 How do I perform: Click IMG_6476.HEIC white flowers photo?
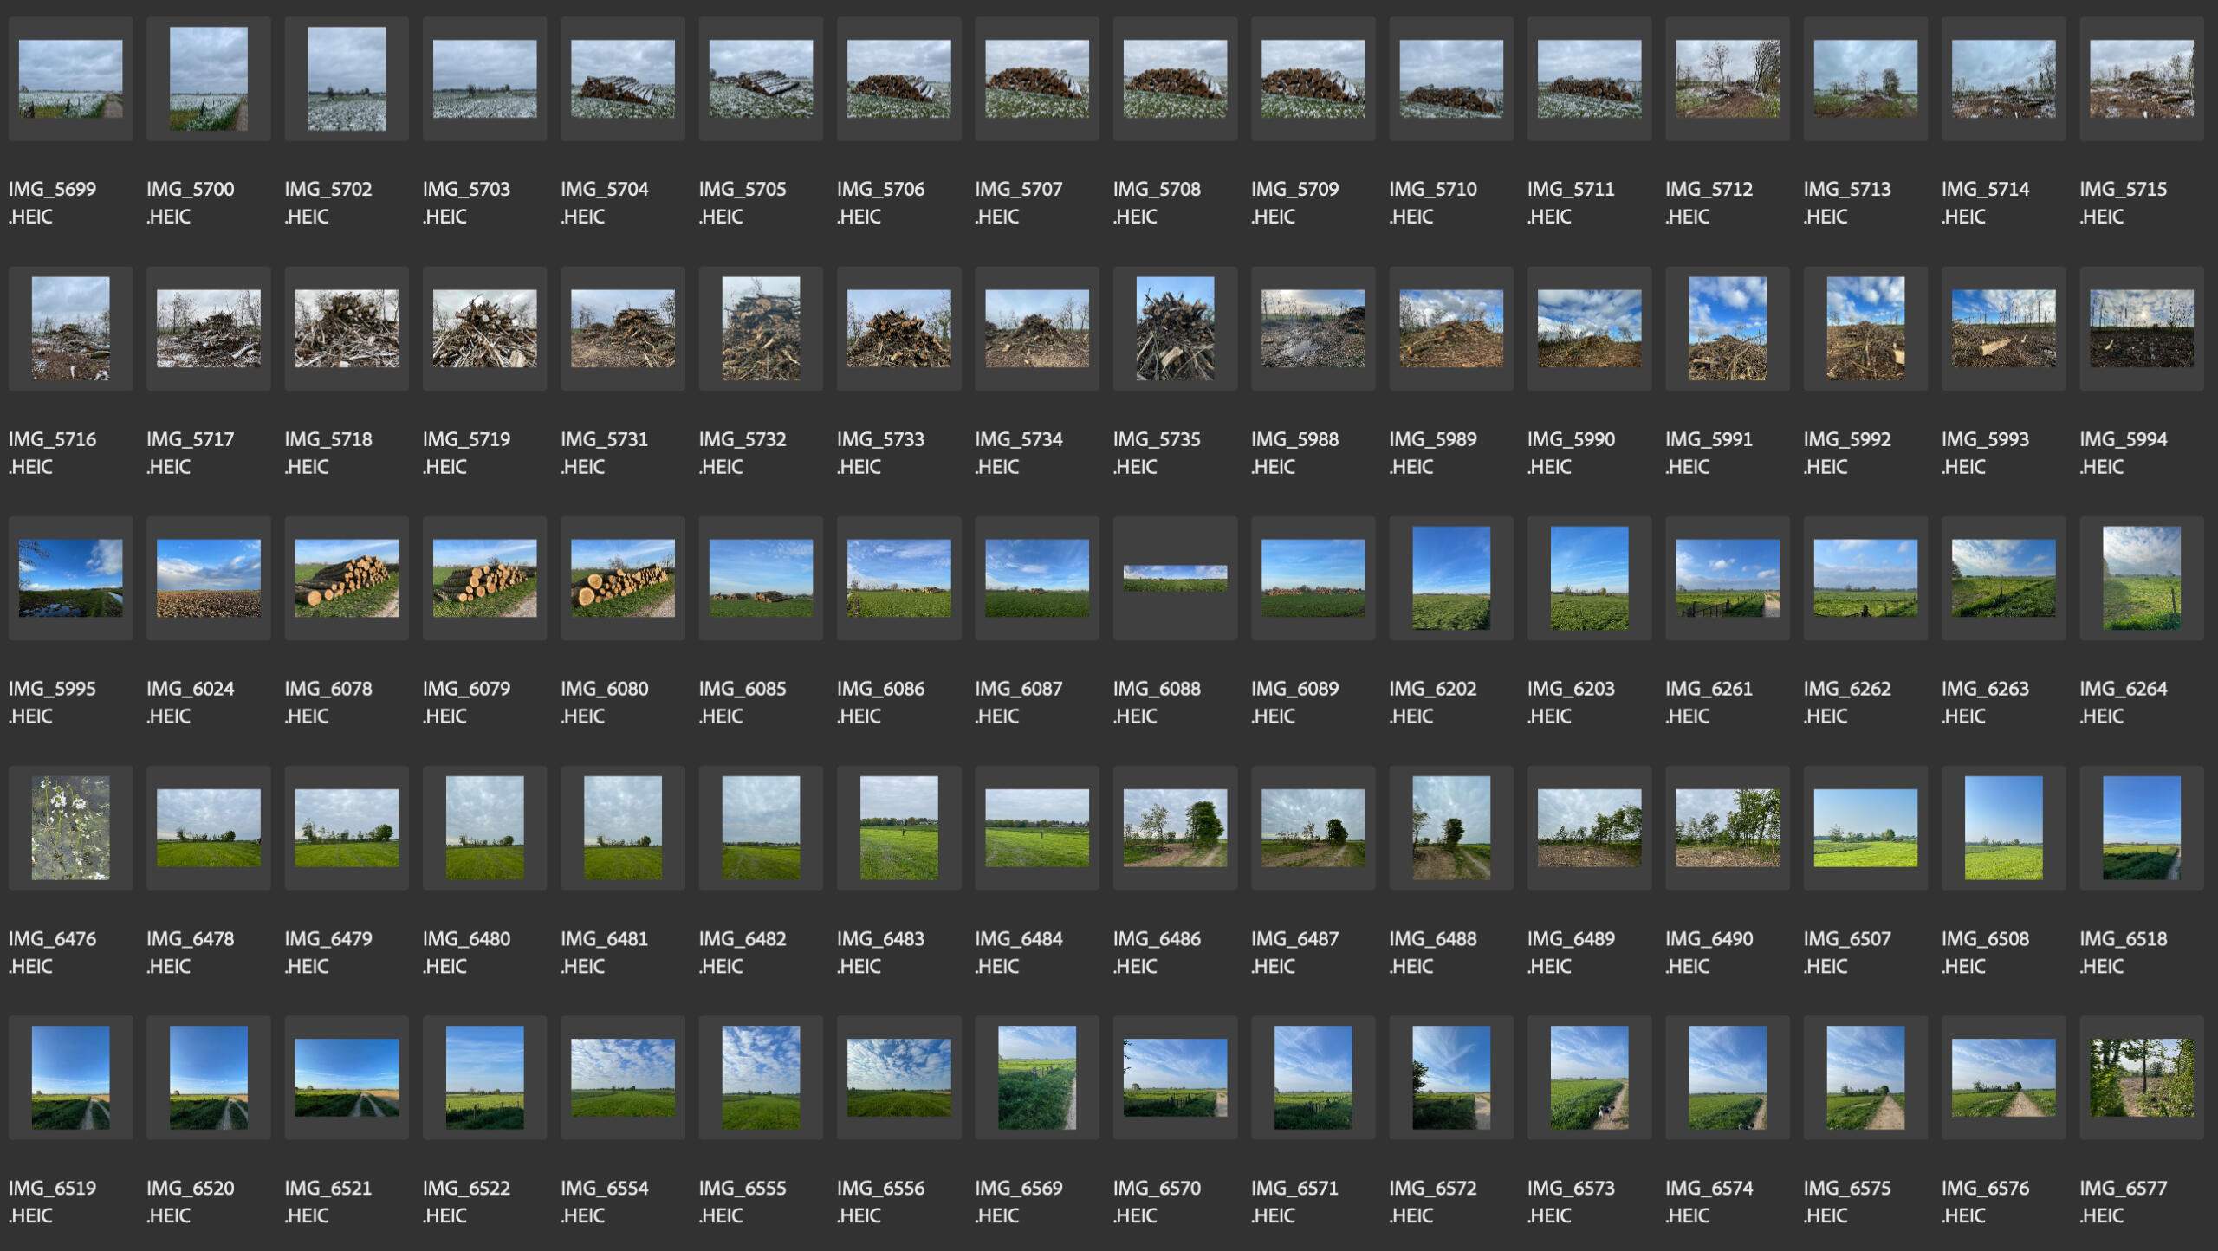[70, 827]
